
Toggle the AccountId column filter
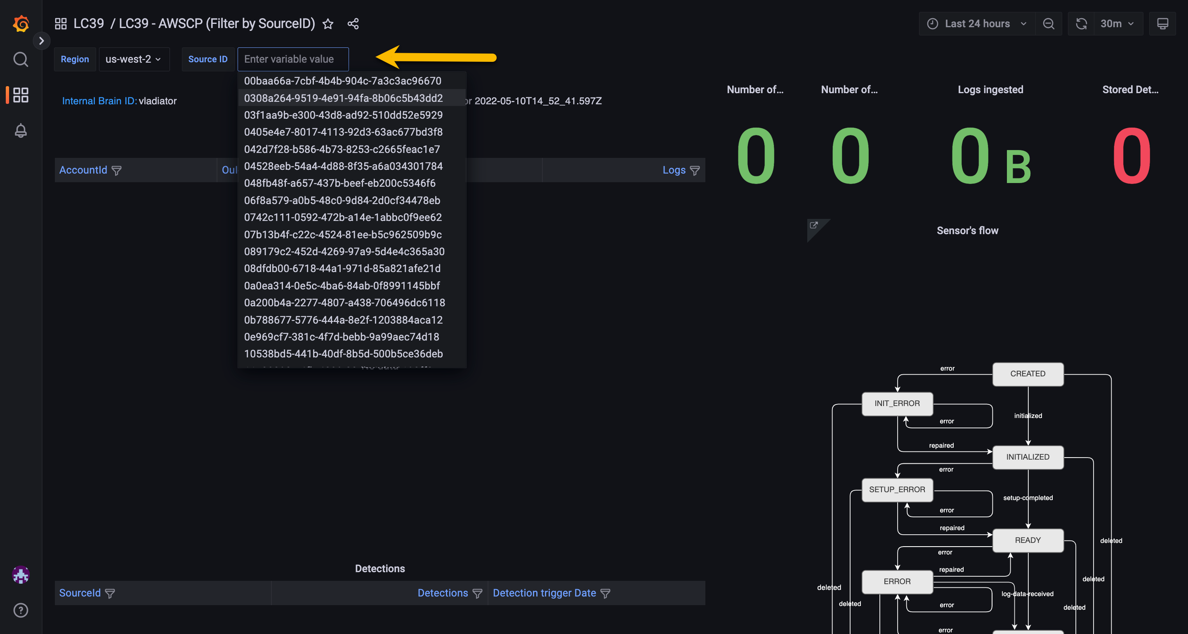117,171
